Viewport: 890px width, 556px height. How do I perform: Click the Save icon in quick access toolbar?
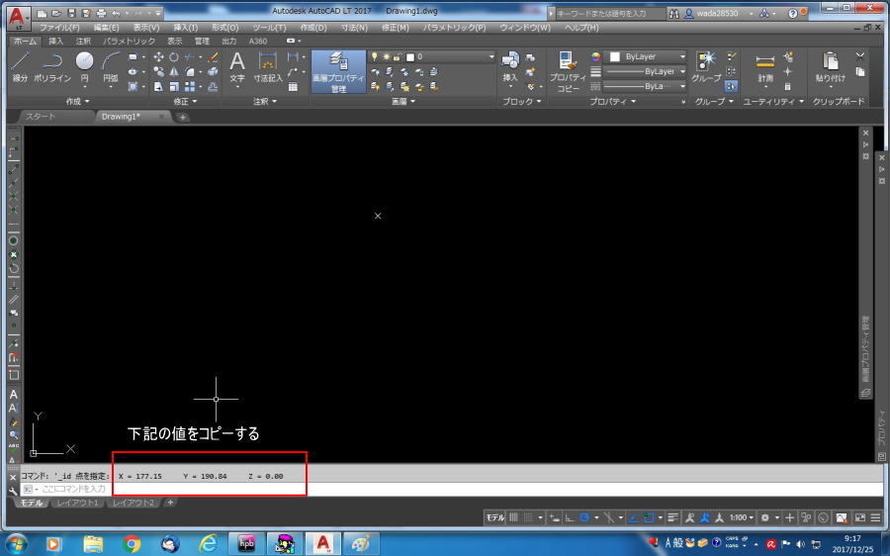pyautogui.click(x=71, y=13)
